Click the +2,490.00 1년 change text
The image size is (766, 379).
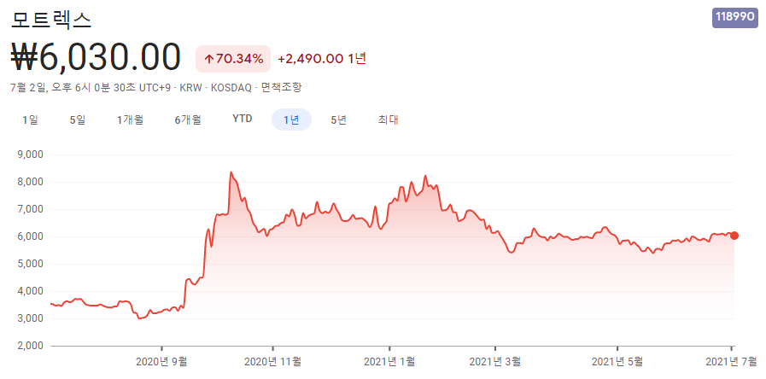pos(322,59)
